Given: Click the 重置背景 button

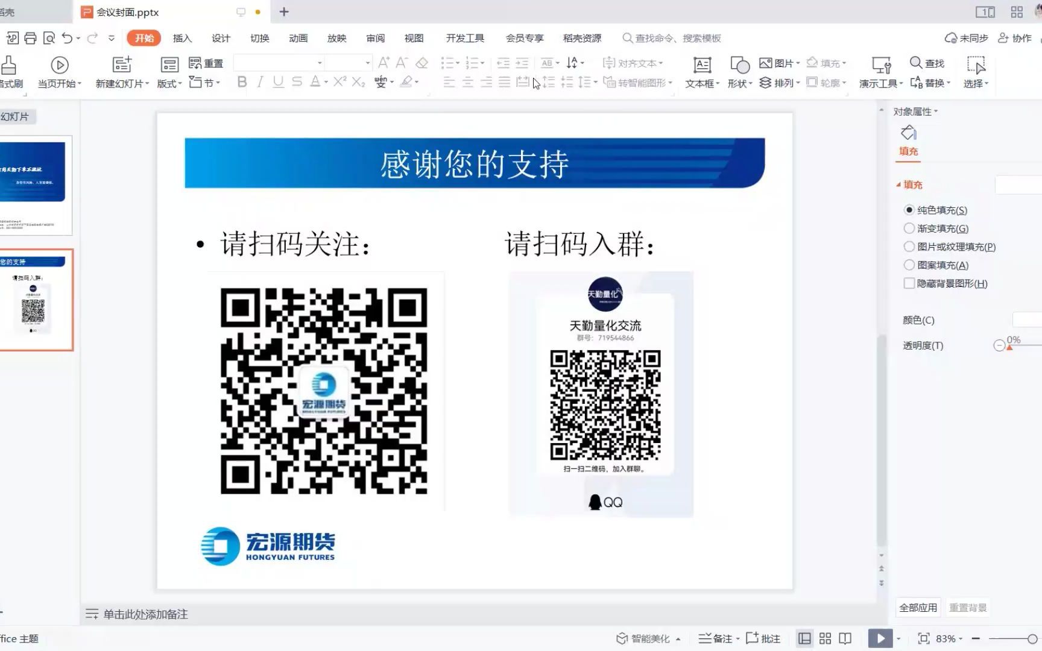Looking at the screenshot, I should tap(968, 608).
